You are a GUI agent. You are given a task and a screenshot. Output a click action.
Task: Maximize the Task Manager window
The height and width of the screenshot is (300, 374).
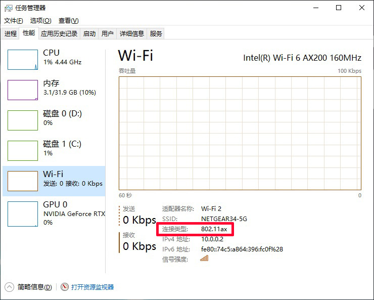339,8
